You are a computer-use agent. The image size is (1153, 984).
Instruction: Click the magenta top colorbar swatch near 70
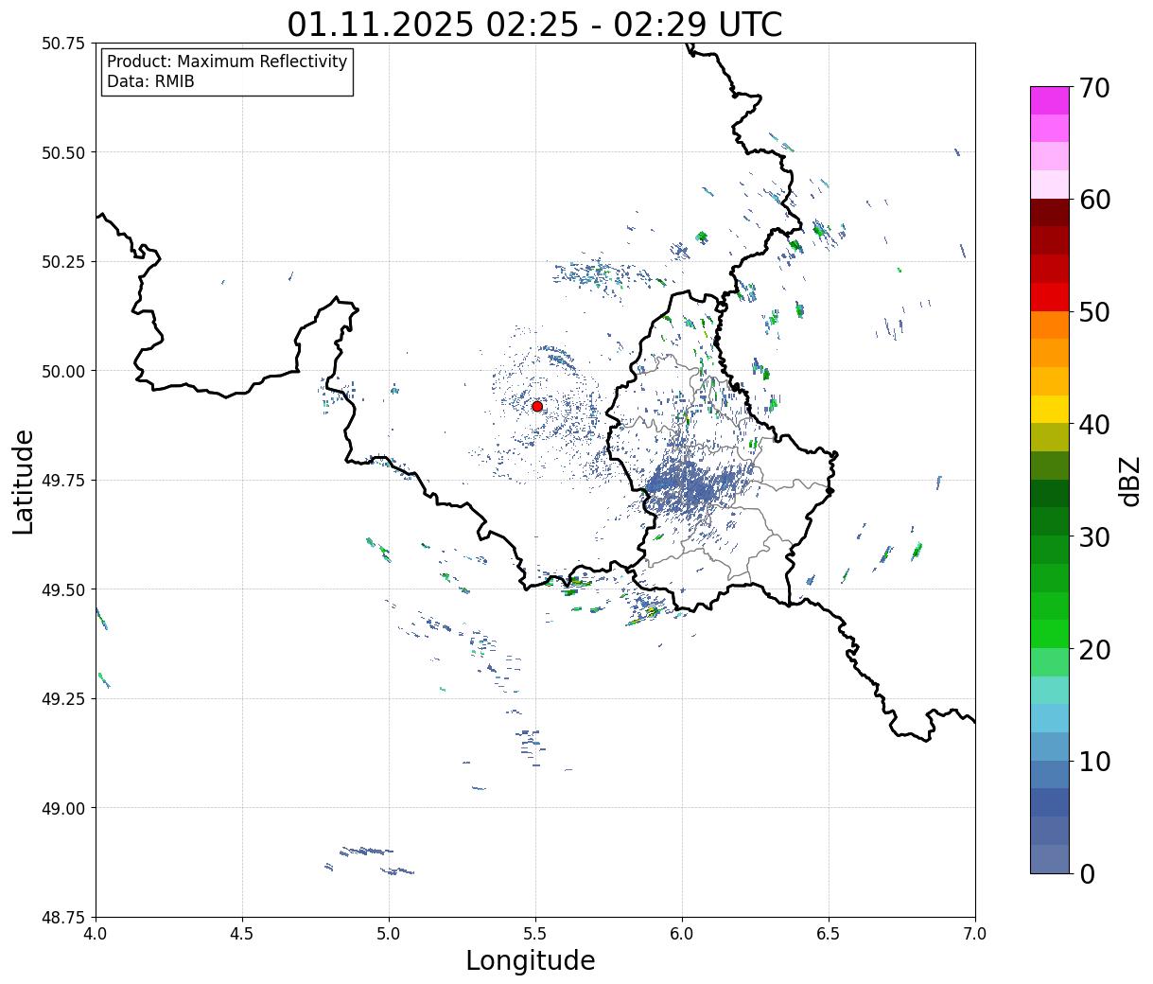tap(1050, 100)
